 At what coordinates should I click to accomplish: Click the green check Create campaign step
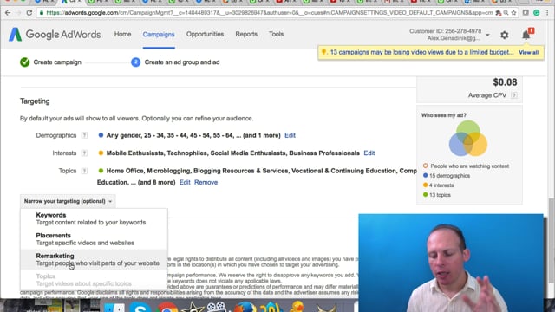point(25,62)
